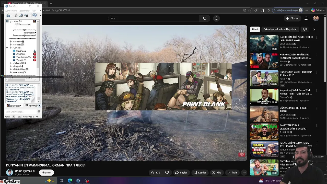Click the YouTube search magnifier button
The width and height of the screenshot is (327, 184).
click(205, 18)
